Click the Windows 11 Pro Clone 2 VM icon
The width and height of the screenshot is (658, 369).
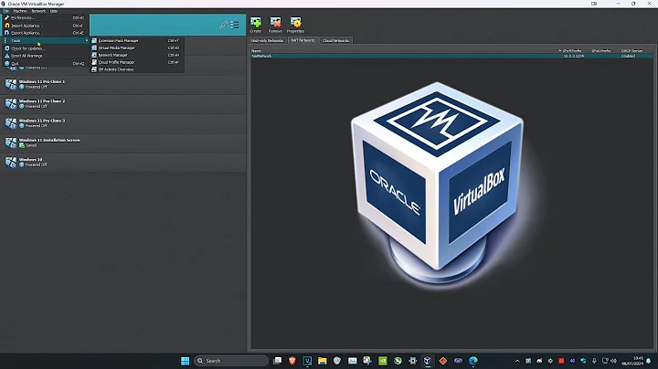pos(11,103)
